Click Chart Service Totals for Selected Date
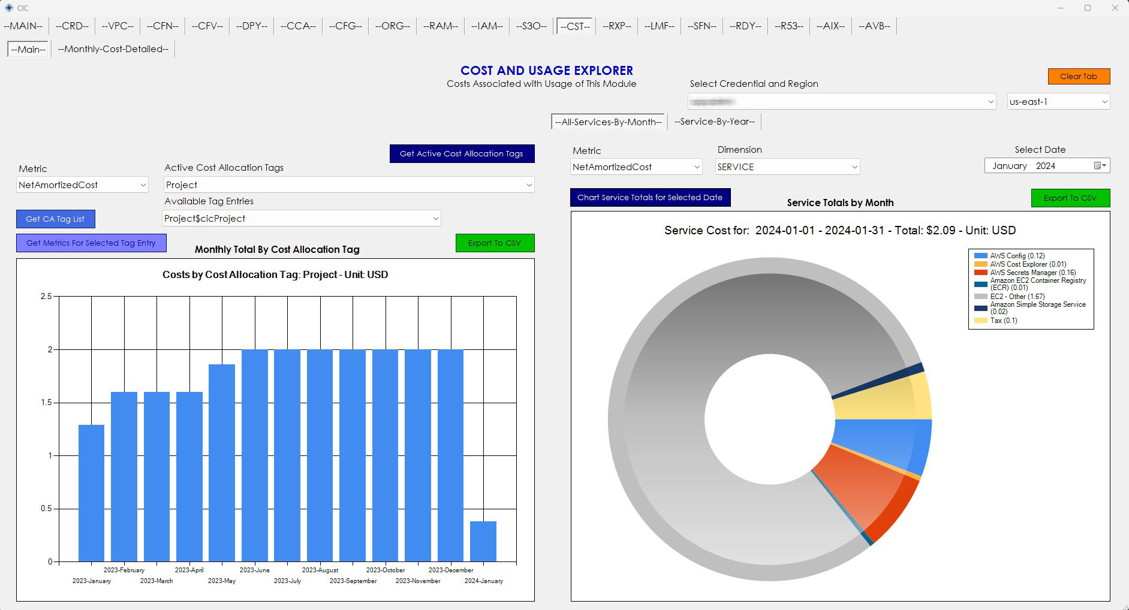 [x=649, y=198]
